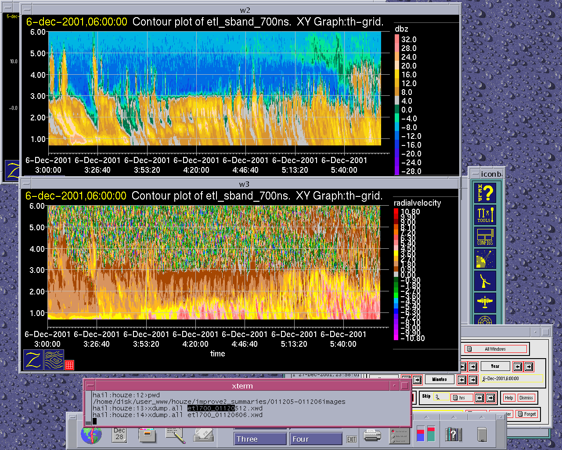This screenshot has height=450, width=562.
Task: Click the dbz color scale legend bar
Action: tap(397, 105)
